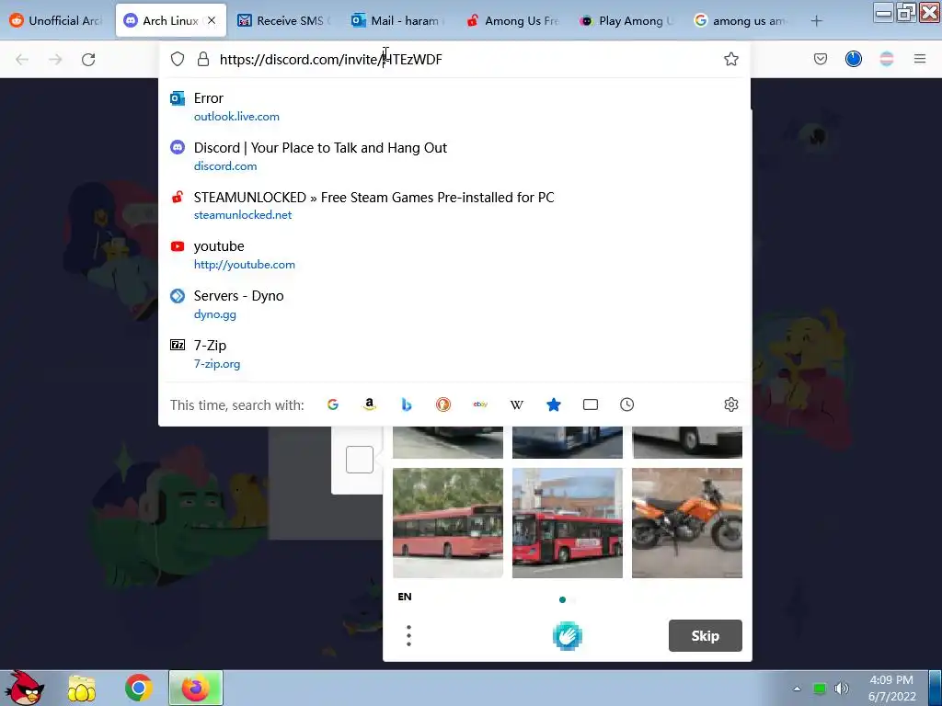Search with Amazon this time
942x706 pixels.
tap(370, 404)
